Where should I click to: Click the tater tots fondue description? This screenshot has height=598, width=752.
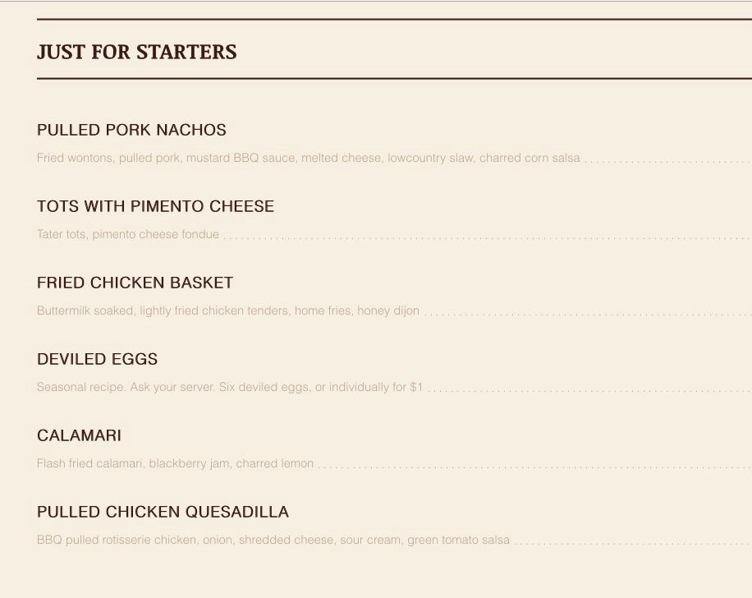(x=128, y=234)
